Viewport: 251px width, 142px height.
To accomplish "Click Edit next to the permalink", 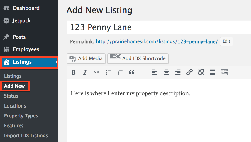I will [x=226, y=41].
